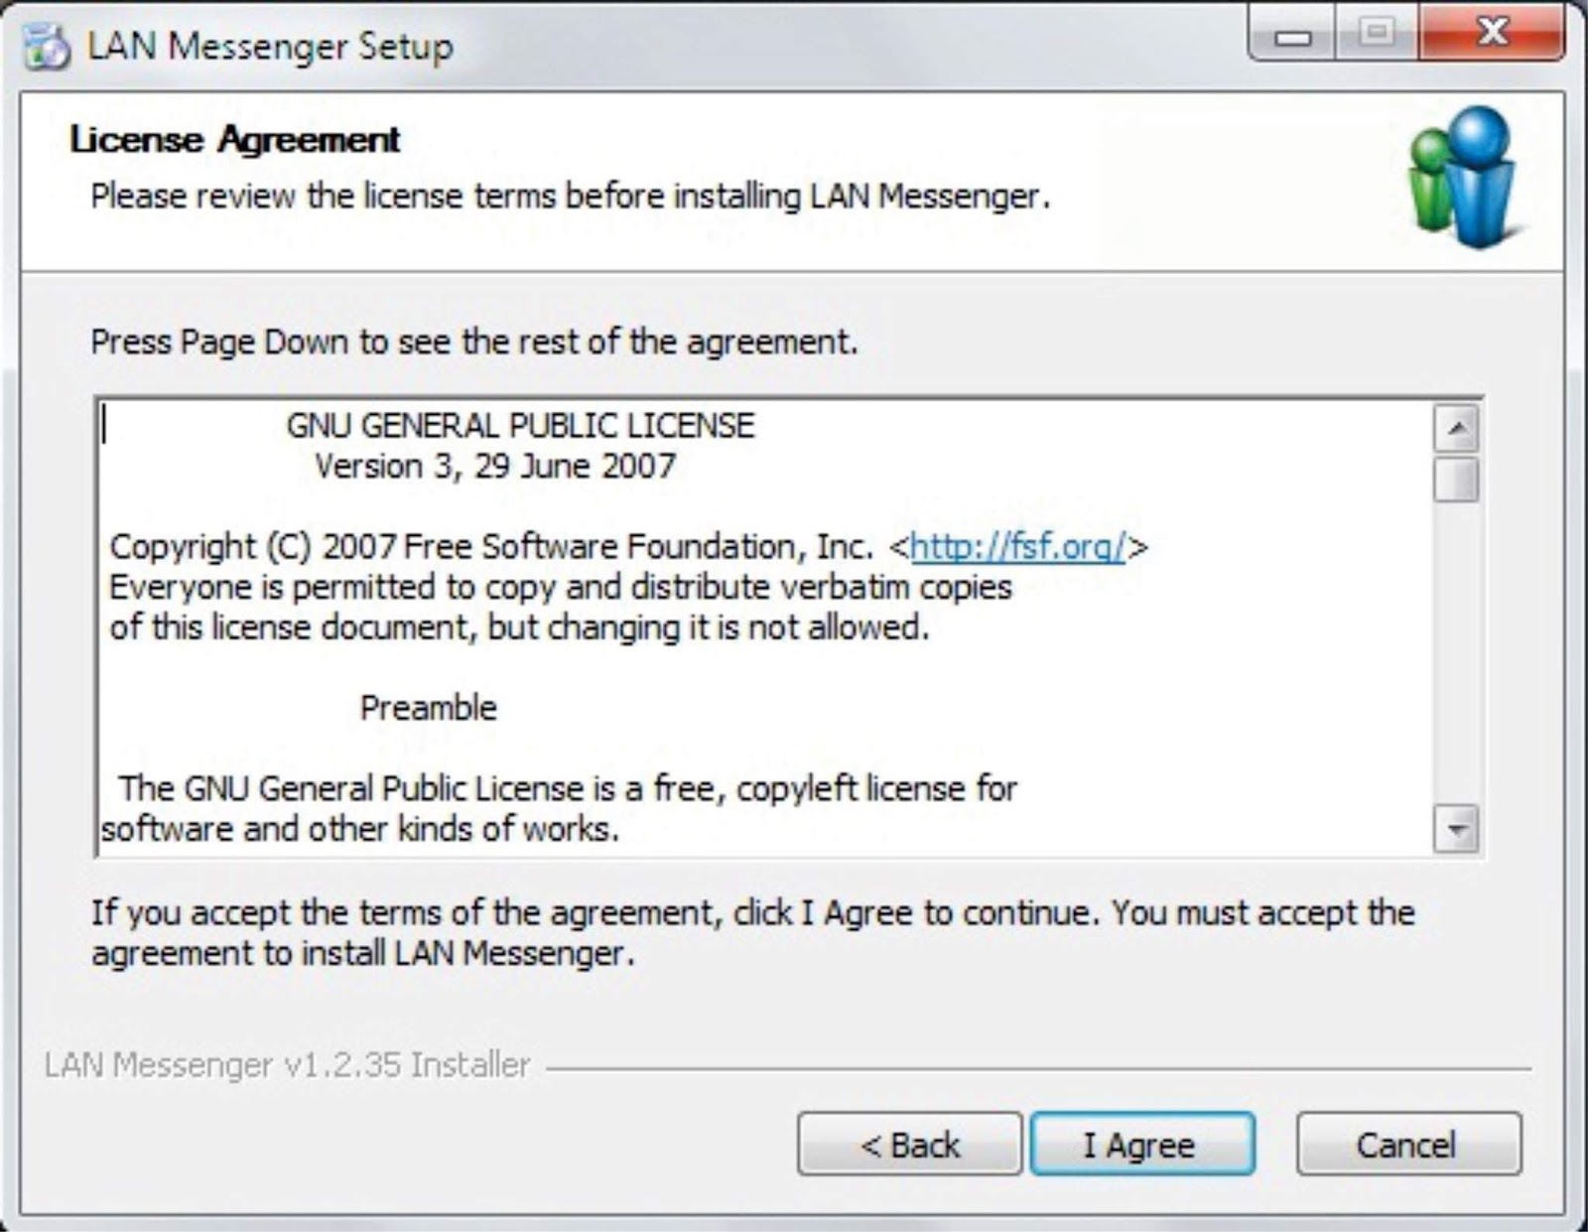Screen dimensions: 1588x1232
Task: Click the I Agree button
Action: (1141, 1144)
